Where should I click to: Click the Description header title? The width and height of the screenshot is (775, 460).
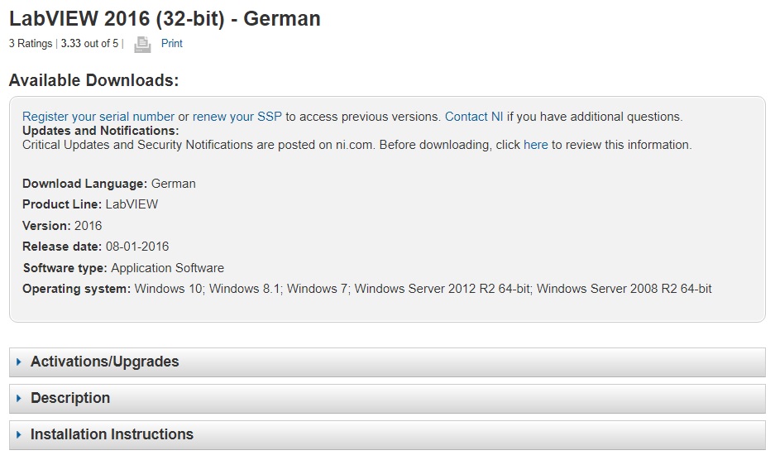pos(70,398)
